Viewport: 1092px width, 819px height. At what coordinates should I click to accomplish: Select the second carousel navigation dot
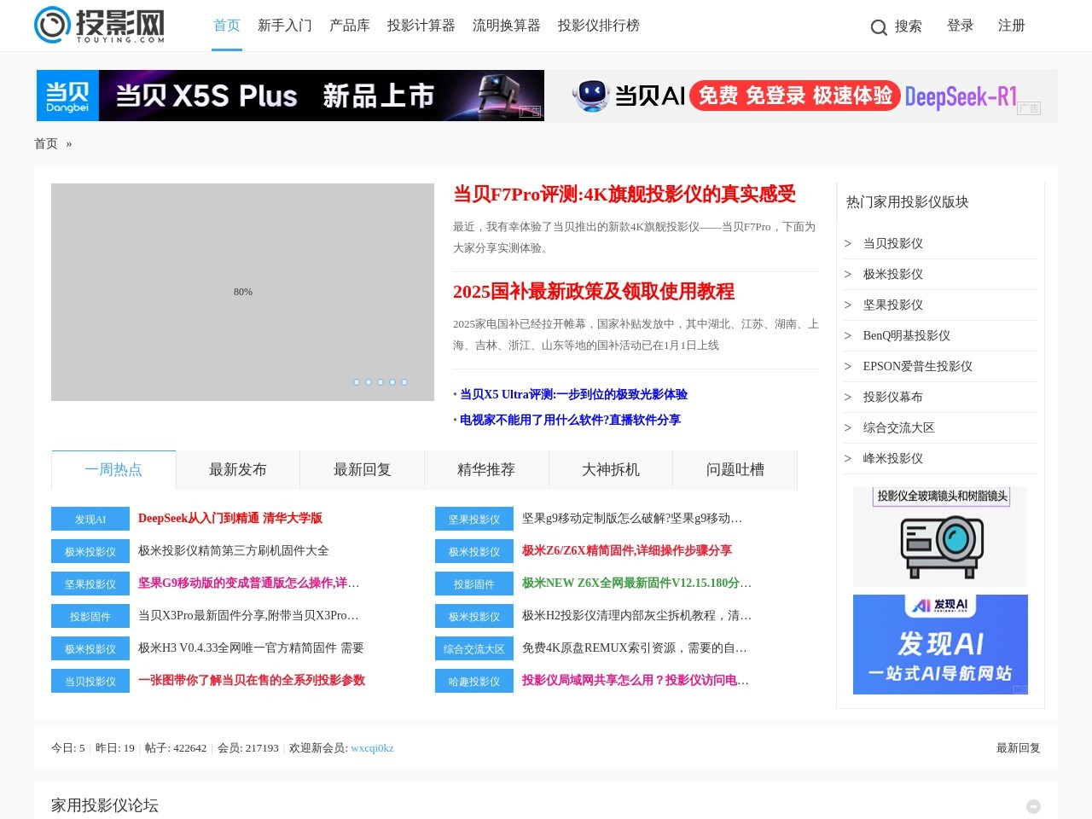[369, 382]
